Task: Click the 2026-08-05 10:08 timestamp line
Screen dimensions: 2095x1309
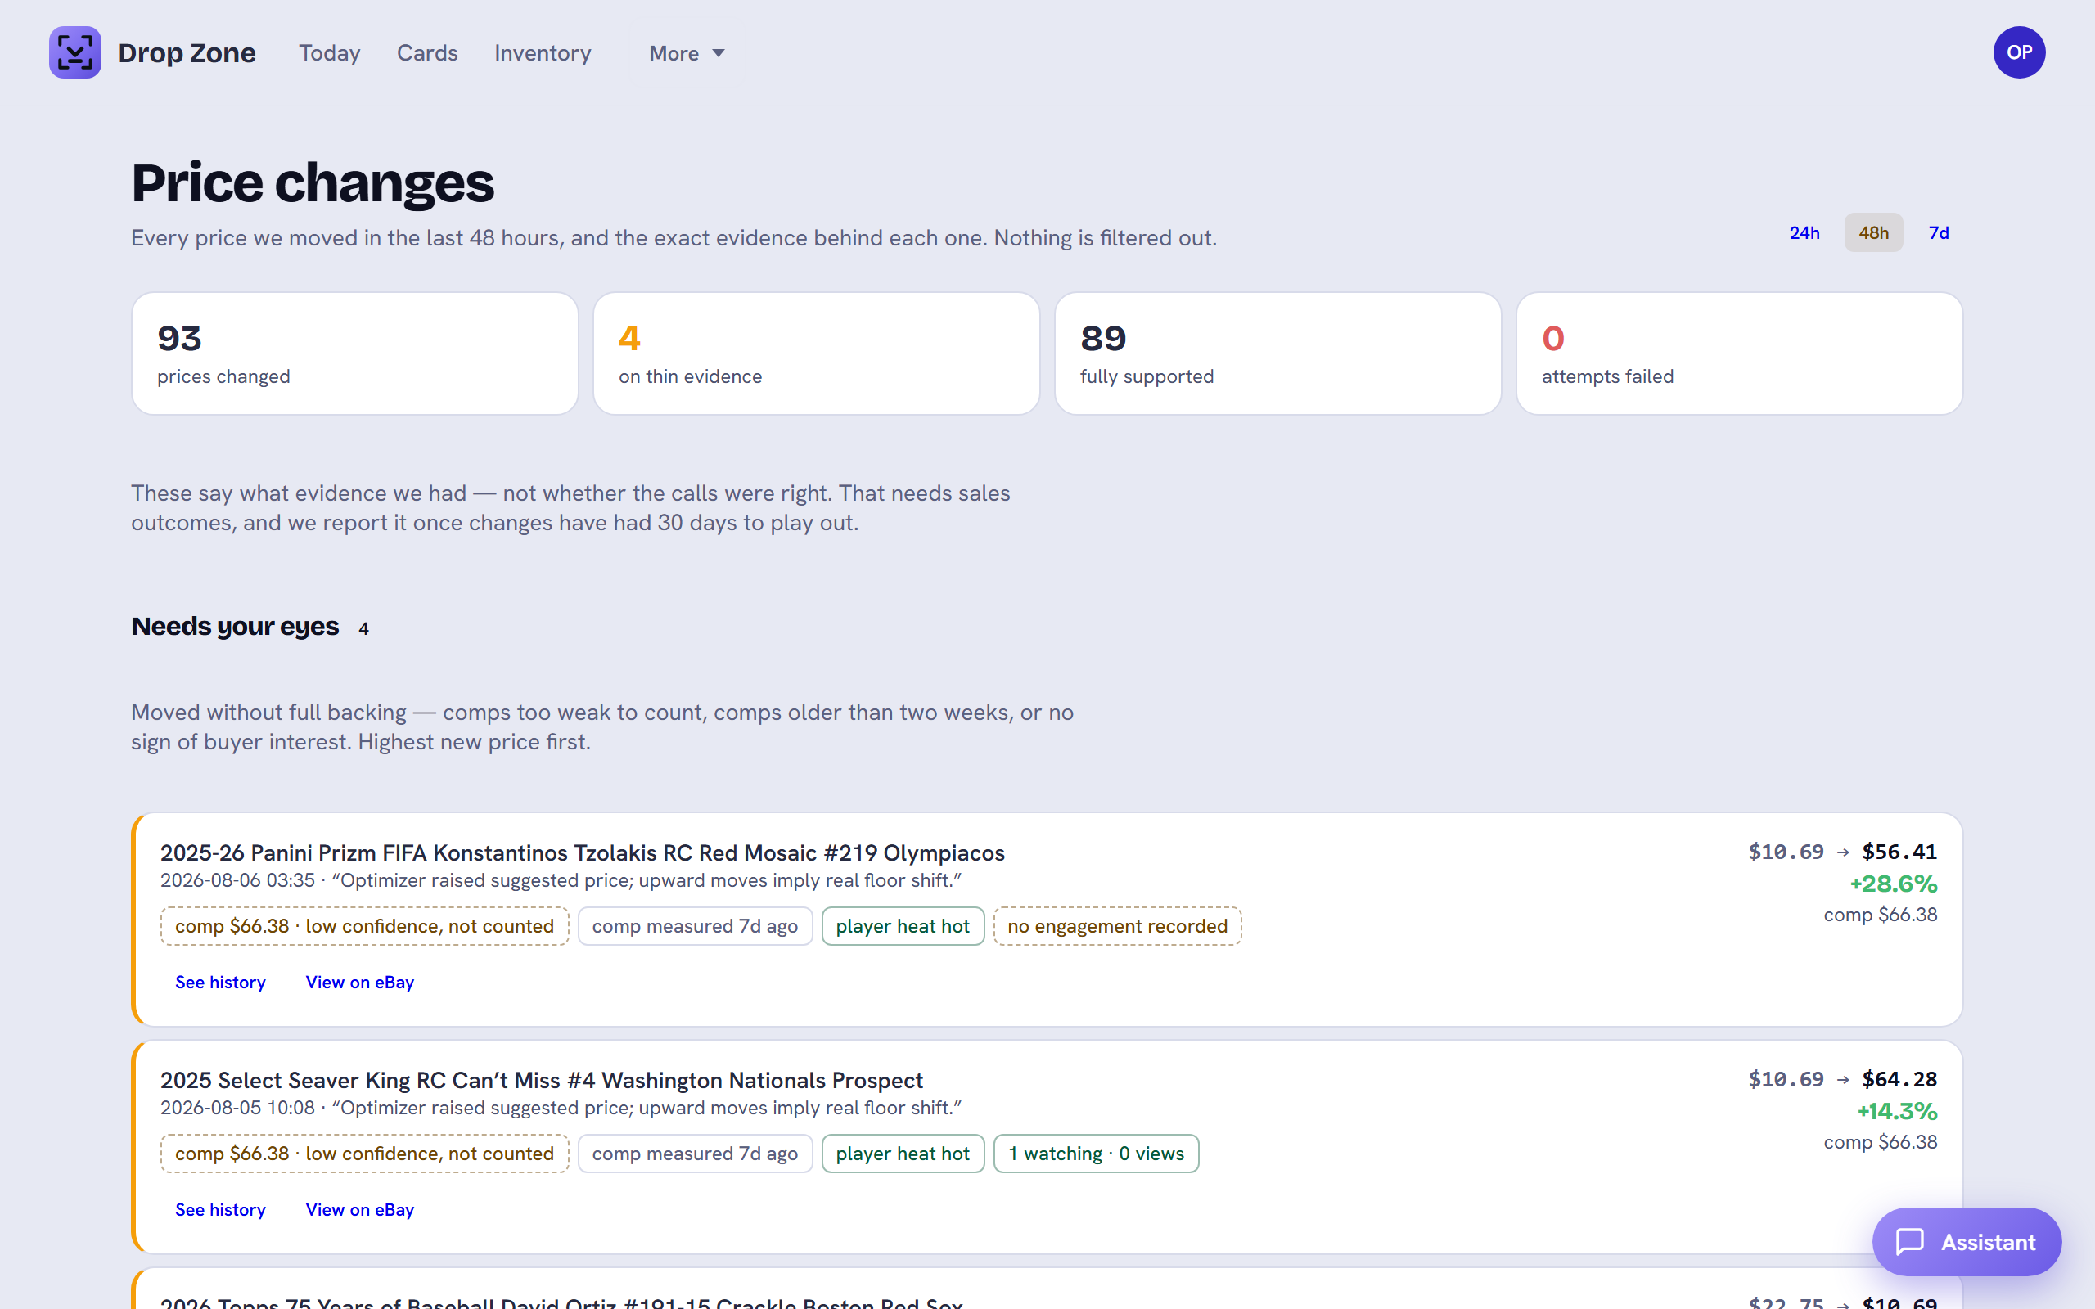Action: tap(560, 1108)
